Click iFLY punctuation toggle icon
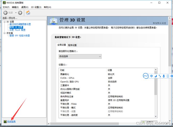173x127 pixels. click(160, 76)
